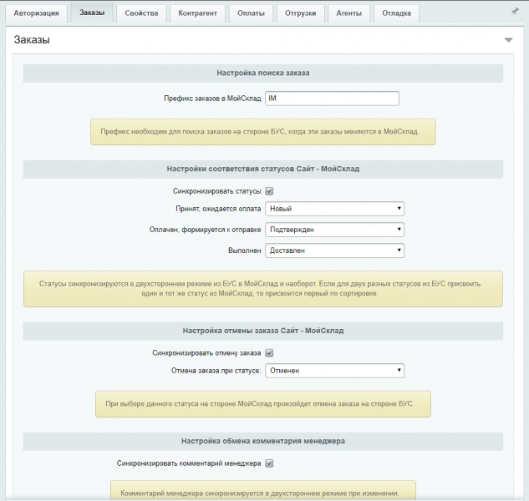This screenshot has height=501, width=529.
Task: Uncheck the Синхронизировать комментарий менеджера checkbox
Action: pos(269,463)
